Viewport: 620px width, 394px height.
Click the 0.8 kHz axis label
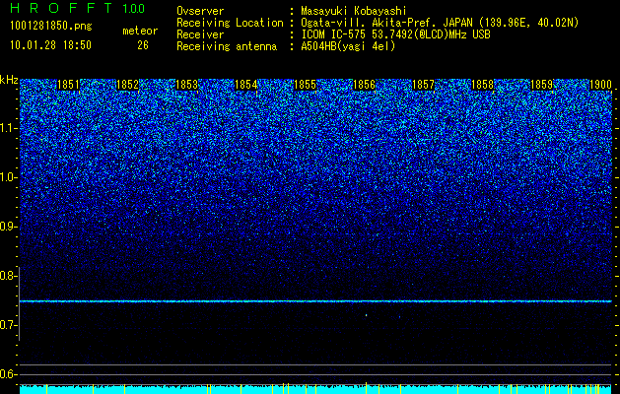click(x=8, y=276)
